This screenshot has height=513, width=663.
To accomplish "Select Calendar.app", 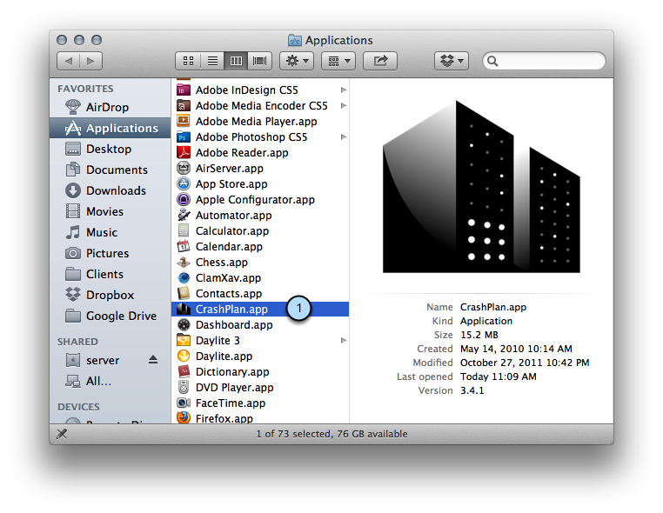I will [x=260, y=246].
